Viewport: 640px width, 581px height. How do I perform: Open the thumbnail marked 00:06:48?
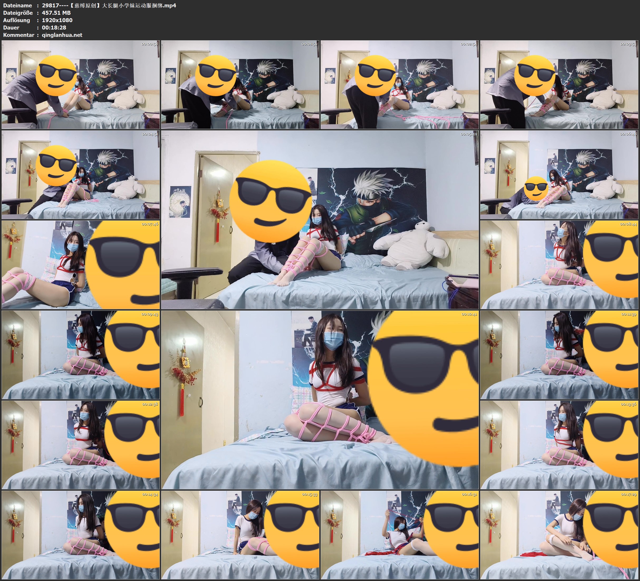click(x=559, y=175)
